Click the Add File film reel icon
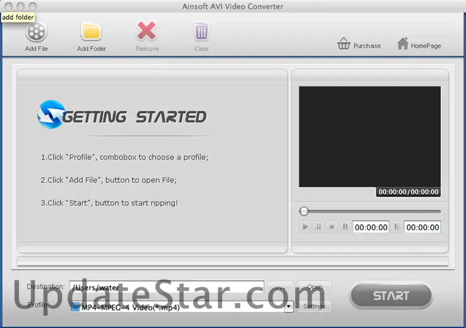 36,32
